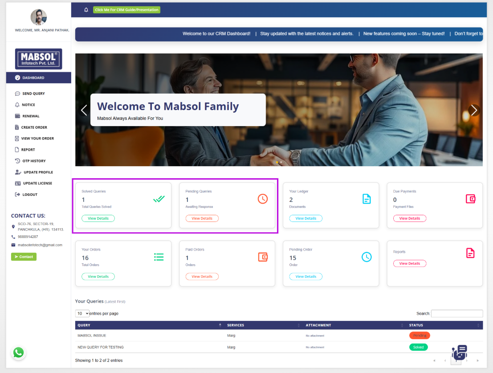493x373 pixels.
Task: Expand the entries per page dropdown
Action: pos(82,313)
